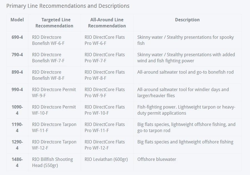Click the "go-to bonefish rod" description cell
Image resolution: width=250 pixels, height=175 pixels.
click(185, 72)
